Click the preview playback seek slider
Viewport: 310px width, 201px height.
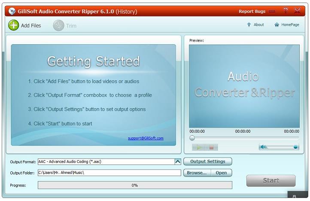pos(245,138)
